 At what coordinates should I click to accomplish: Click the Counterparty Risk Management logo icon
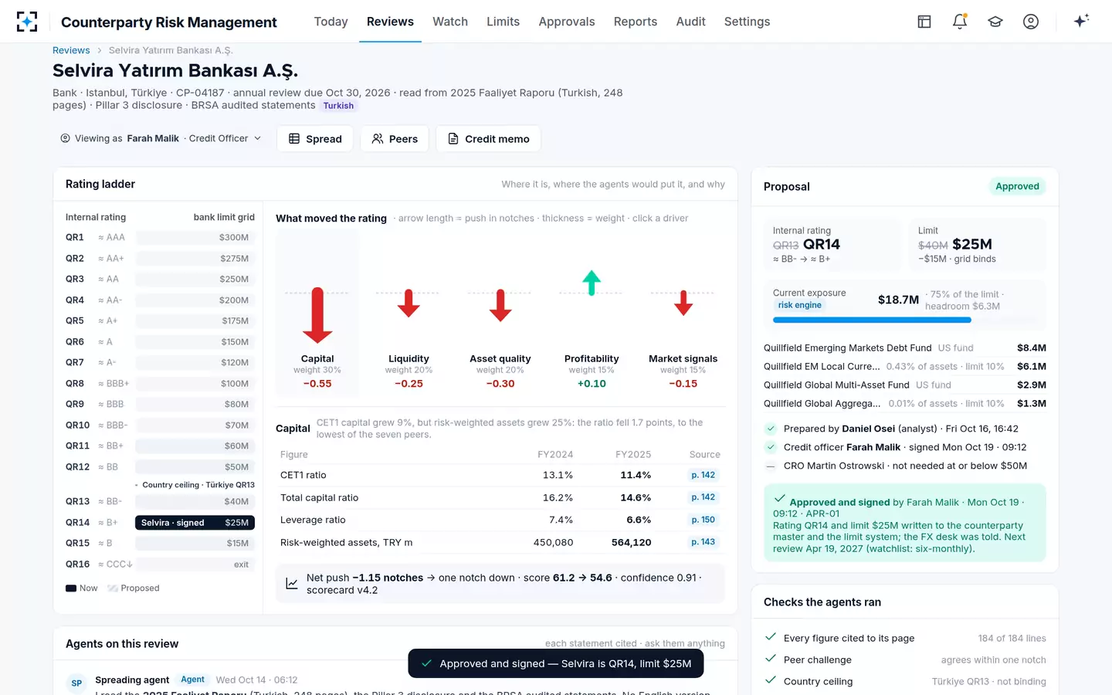(27, 22)
